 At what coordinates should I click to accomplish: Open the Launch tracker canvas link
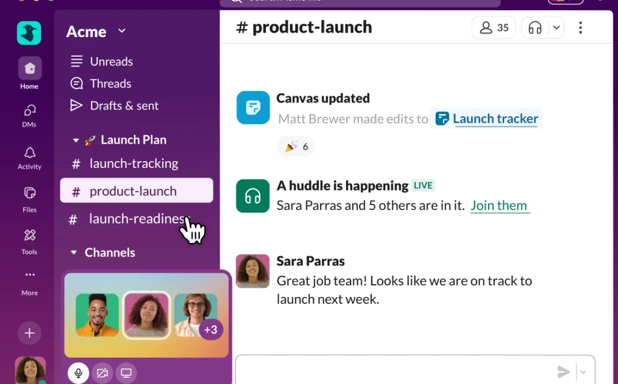point(494,118)
